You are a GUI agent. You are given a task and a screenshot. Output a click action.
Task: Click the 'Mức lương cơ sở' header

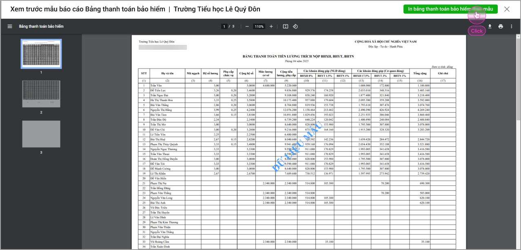tap(266, 73)
